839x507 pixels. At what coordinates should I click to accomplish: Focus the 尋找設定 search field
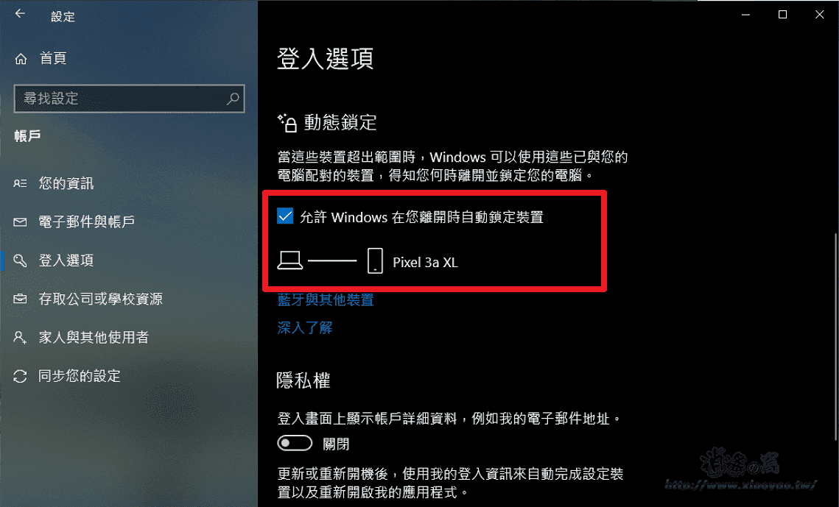(129, 99)
